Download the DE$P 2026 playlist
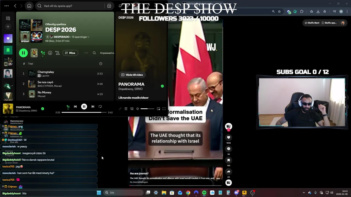 click(50, 53)
